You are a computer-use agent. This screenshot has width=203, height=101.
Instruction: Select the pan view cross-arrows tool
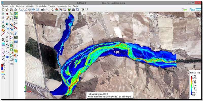(x=33, y=9)
